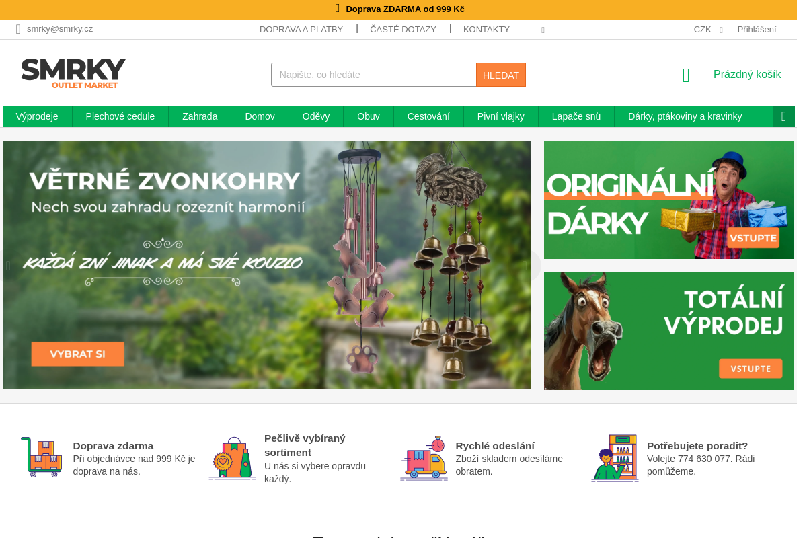Image resolution: width=807 pixels, height=538 pixels.
Task: Click the email envelope icon in top bar
Action: click(18, 29)
